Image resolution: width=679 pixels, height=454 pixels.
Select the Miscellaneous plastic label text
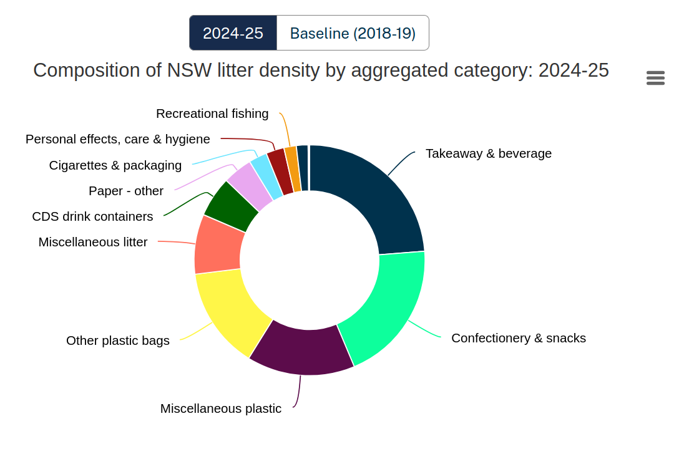tap(221, 408)
